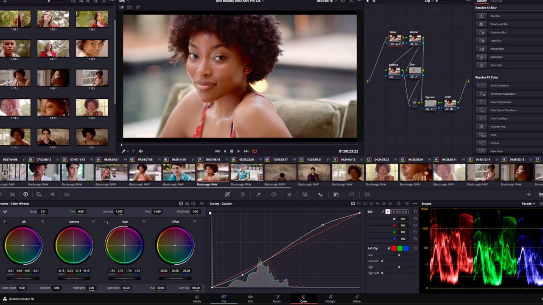The width and height of the screenshot is (543, 305).
Task: Mute viewer audio with speaker icon
Action: pyautogui.click(x=141, y=151)
